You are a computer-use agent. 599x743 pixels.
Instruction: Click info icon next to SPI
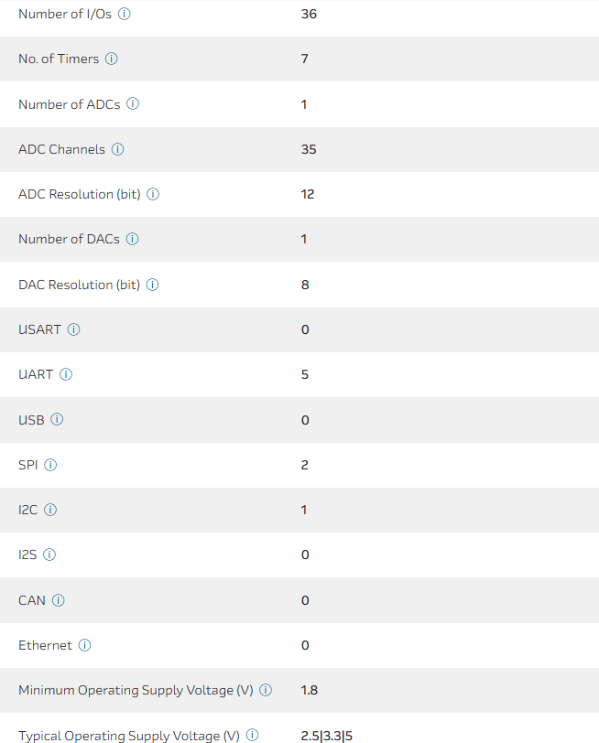coord(50,465)
